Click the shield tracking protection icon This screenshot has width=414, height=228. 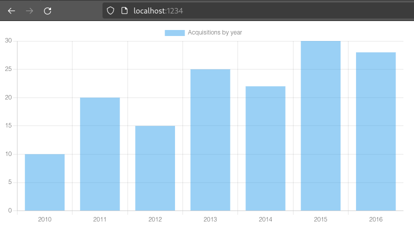[111, 10]
